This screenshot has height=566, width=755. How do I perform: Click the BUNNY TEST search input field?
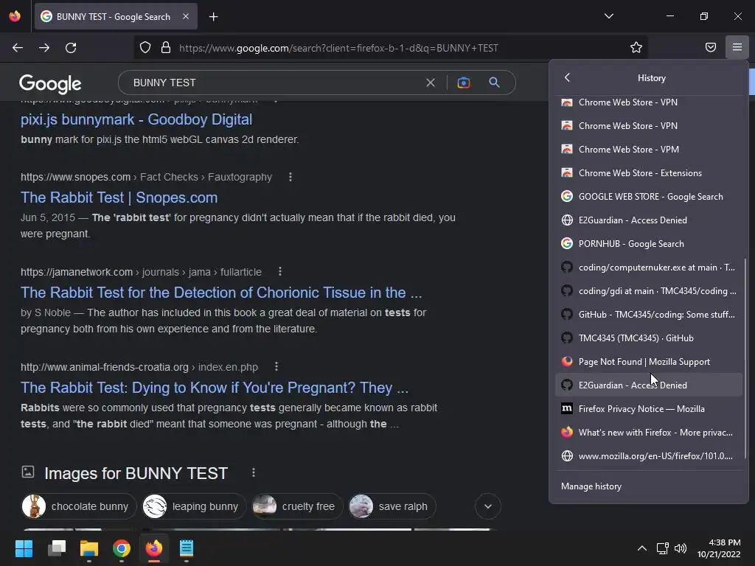point(274,83)
